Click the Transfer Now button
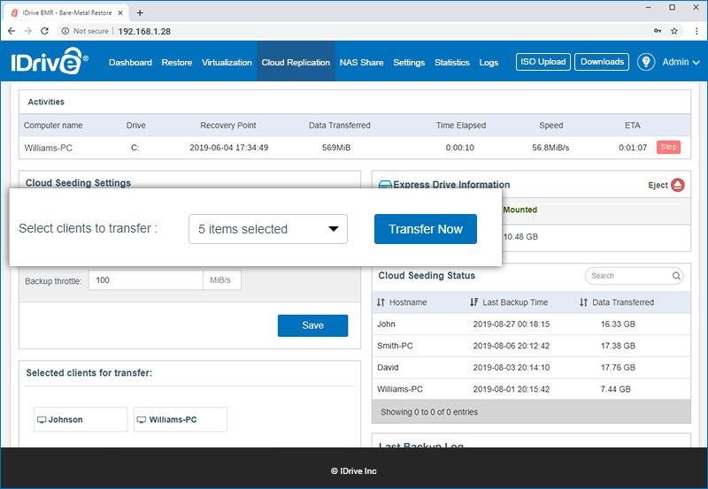The image size is (708, 489). [426, 229]
